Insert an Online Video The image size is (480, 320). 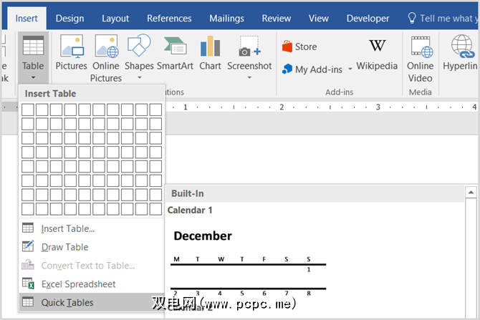421,59
